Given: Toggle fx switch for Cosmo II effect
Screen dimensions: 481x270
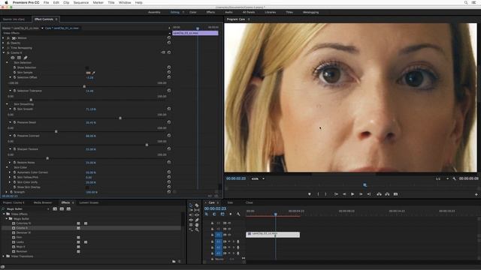Looking at the screenshot, I should (x=8, y=52).
